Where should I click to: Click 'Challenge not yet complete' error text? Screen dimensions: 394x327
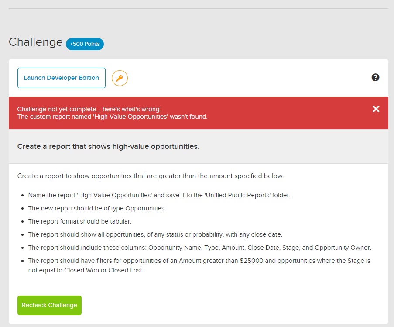click(x=89, y=109)
